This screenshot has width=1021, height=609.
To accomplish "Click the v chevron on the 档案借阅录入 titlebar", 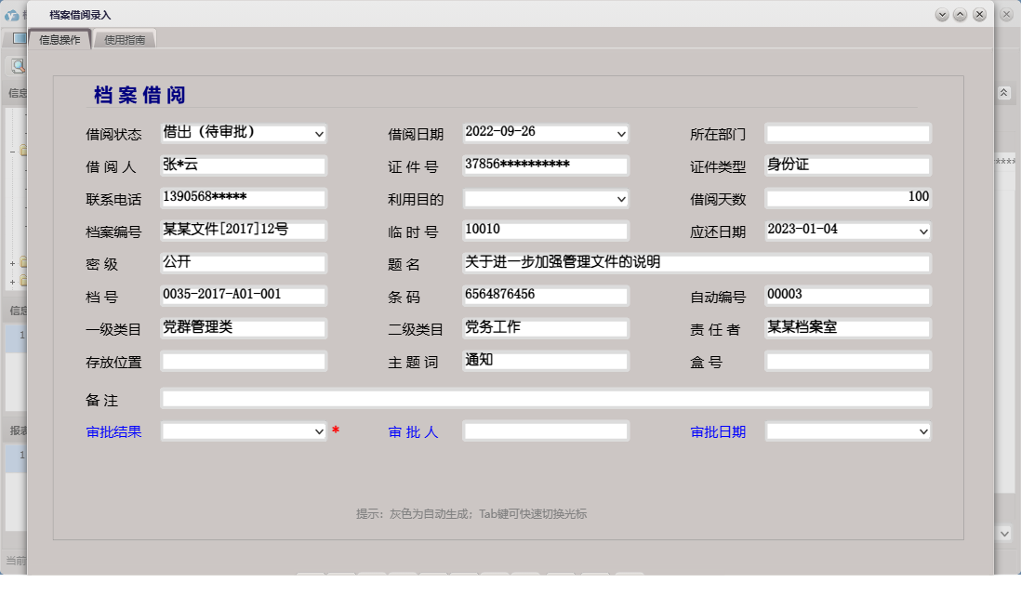I will 942,14.
